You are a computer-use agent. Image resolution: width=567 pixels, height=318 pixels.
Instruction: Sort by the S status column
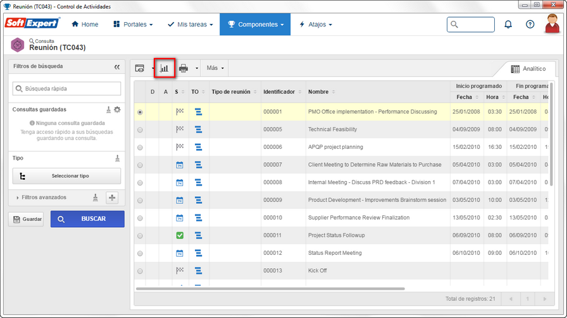point(183,92)
